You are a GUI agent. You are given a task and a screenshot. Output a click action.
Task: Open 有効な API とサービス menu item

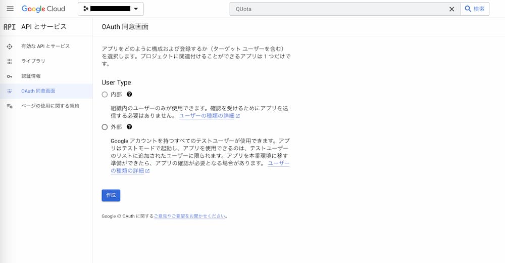pos(46,46)
